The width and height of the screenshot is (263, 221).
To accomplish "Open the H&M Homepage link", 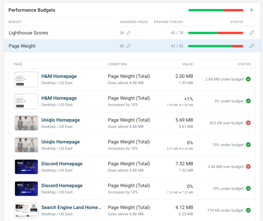I will click(x=59, y=76).
